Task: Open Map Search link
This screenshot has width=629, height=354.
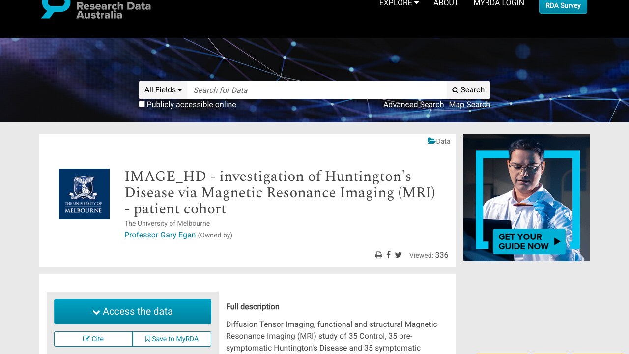Action: coord(469,104)
